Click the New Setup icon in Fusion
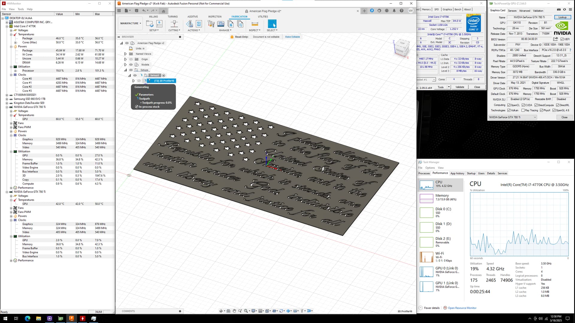The width and height of the screenshot is (575, 323). 149,24
